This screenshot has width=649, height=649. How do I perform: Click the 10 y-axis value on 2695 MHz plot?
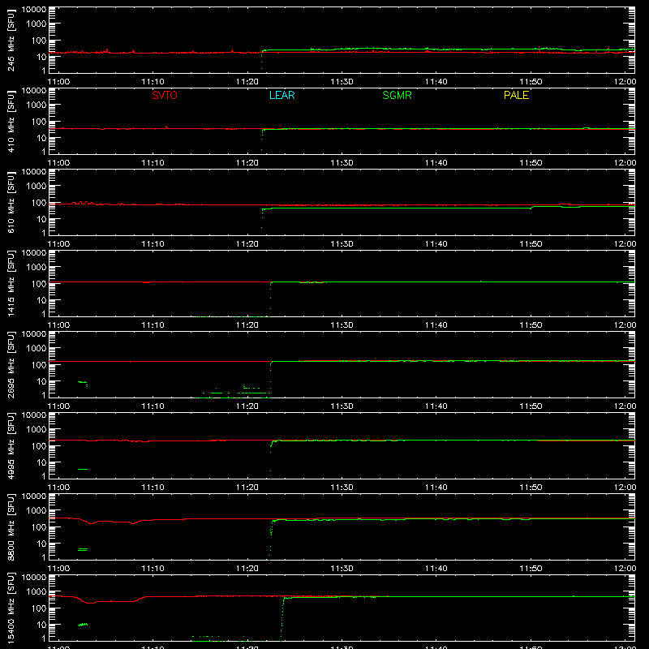tap(41, 381)
